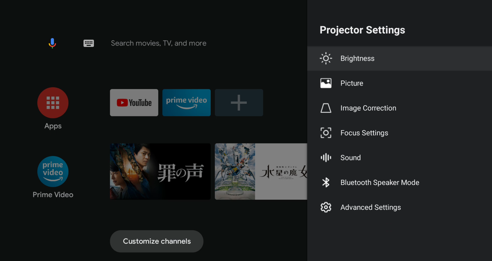This screenshot has height=261, width=492.
Task: Click the Advanced Settings gear icon
Action: tap(326, 207)
